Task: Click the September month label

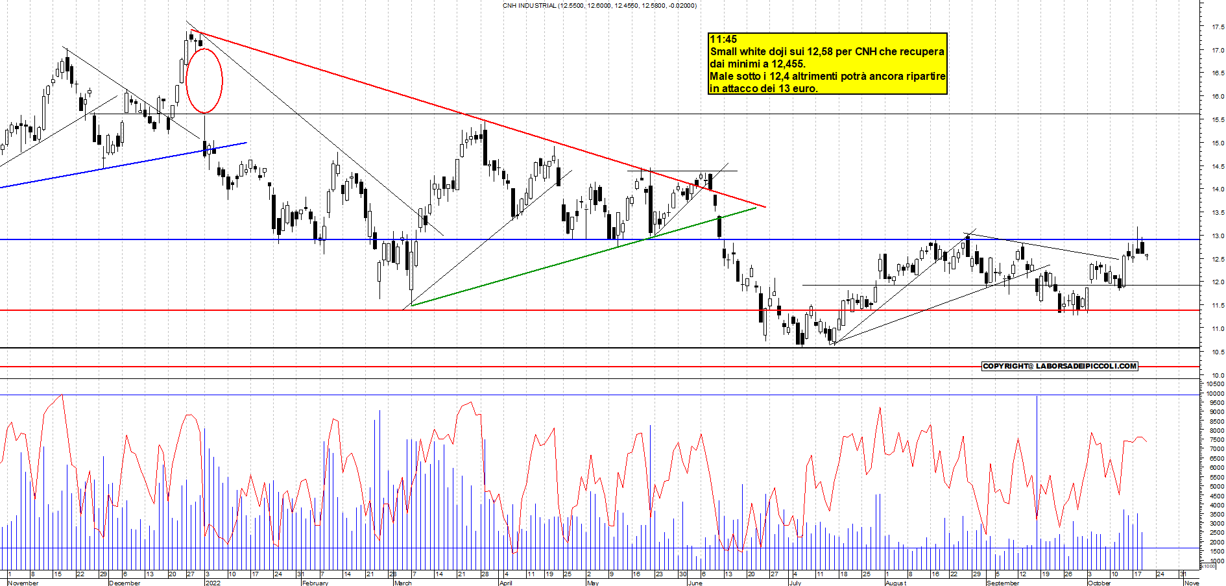Action: tap(1003, 583)
